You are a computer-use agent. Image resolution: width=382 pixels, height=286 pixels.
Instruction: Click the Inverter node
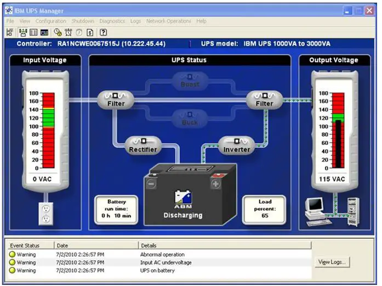tap(237, 145)
